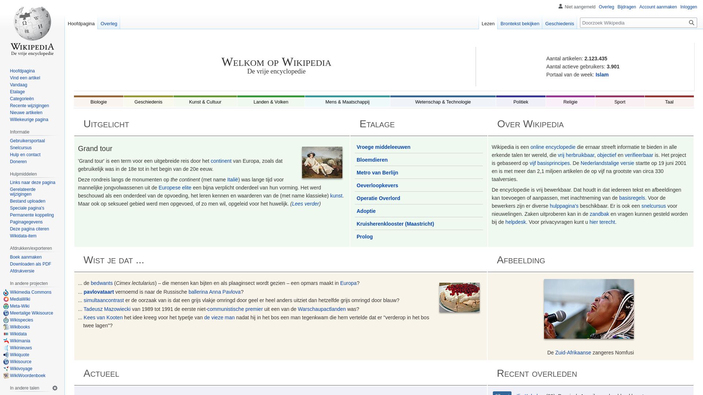Click the Wikivoyage project icon
This screenshot has width=703, height=395.
point(6,369)
